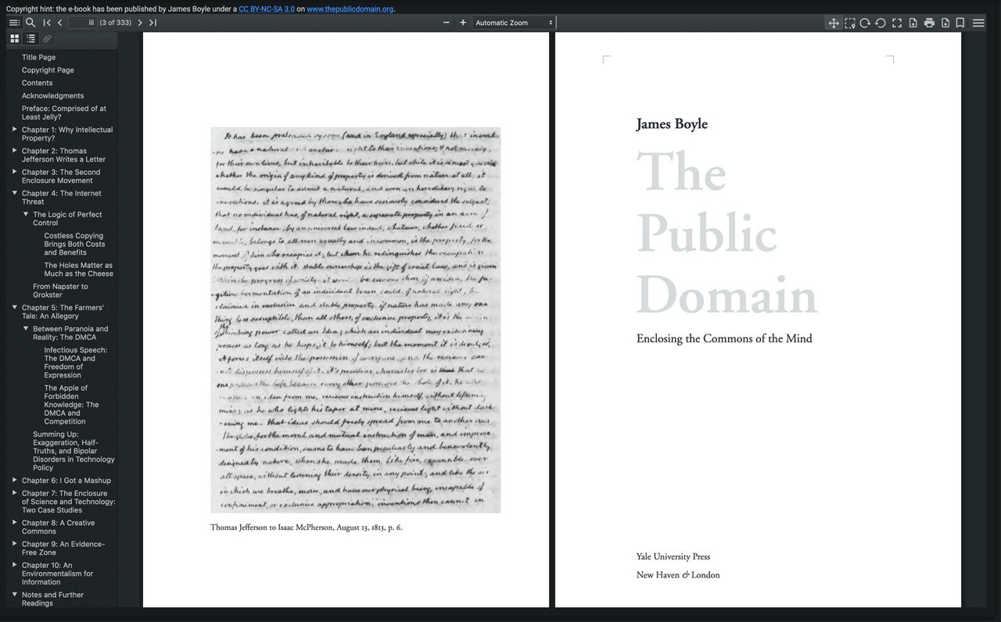Download the PDF file
Screen dimensions: 1001x622
pyautogui.click(x=945, y=23)
